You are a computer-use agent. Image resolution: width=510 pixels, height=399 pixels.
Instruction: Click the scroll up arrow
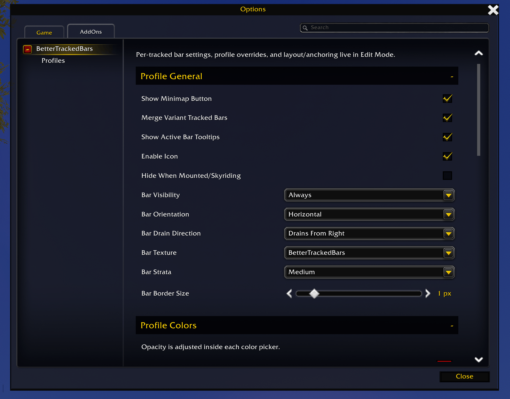coord(479,53)
